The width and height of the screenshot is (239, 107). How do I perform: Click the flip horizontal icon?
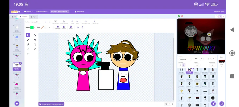pyautogui.click(x=78, y=27)
